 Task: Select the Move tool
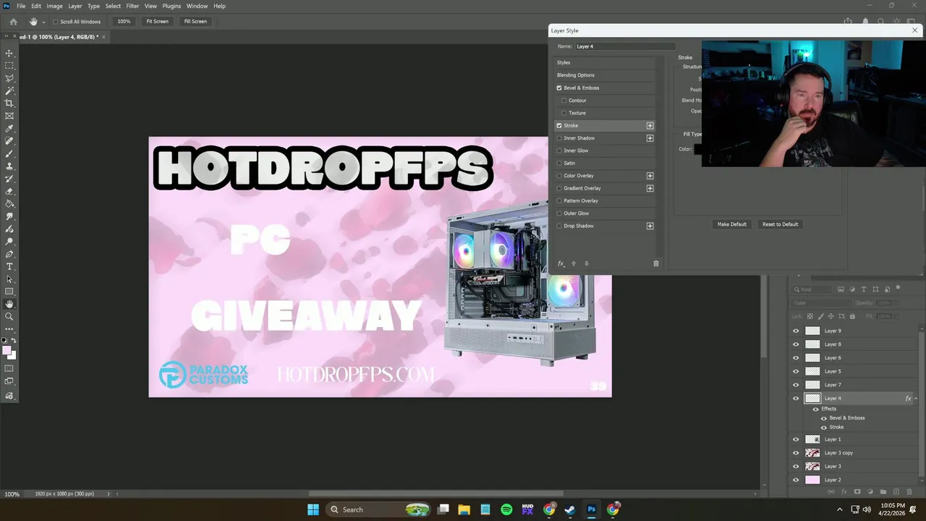(9, 54)
